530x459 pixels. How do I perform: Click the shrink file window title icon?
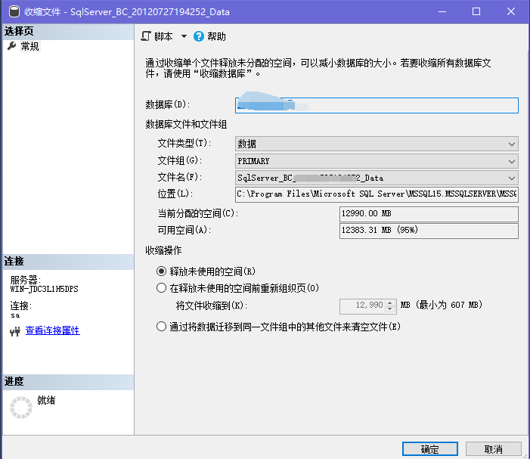pyautogui.click(x=11, y=12)
